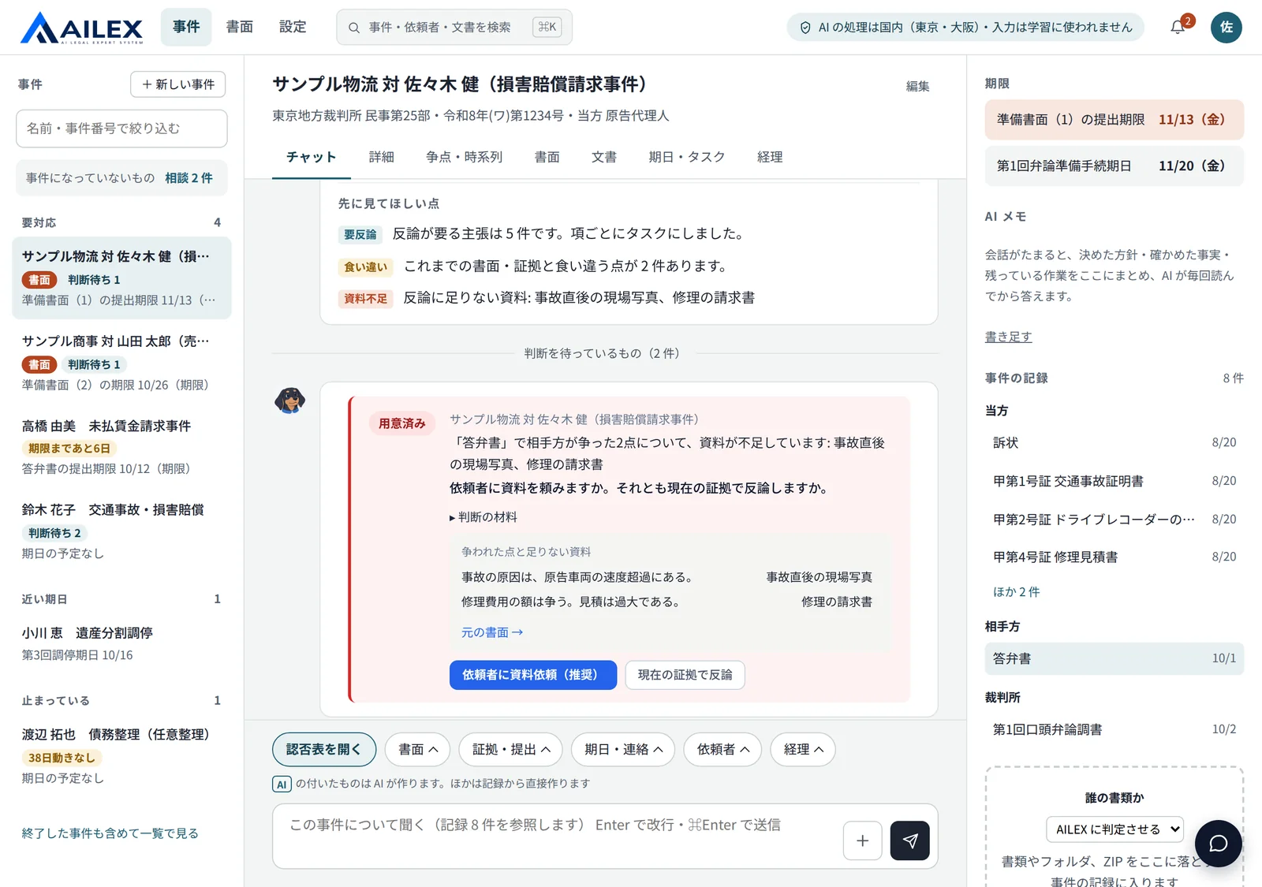The image size is (1262, 887).
Task: Select the 渡辺 拓也 債務整理 case
Action: (121, 755)
